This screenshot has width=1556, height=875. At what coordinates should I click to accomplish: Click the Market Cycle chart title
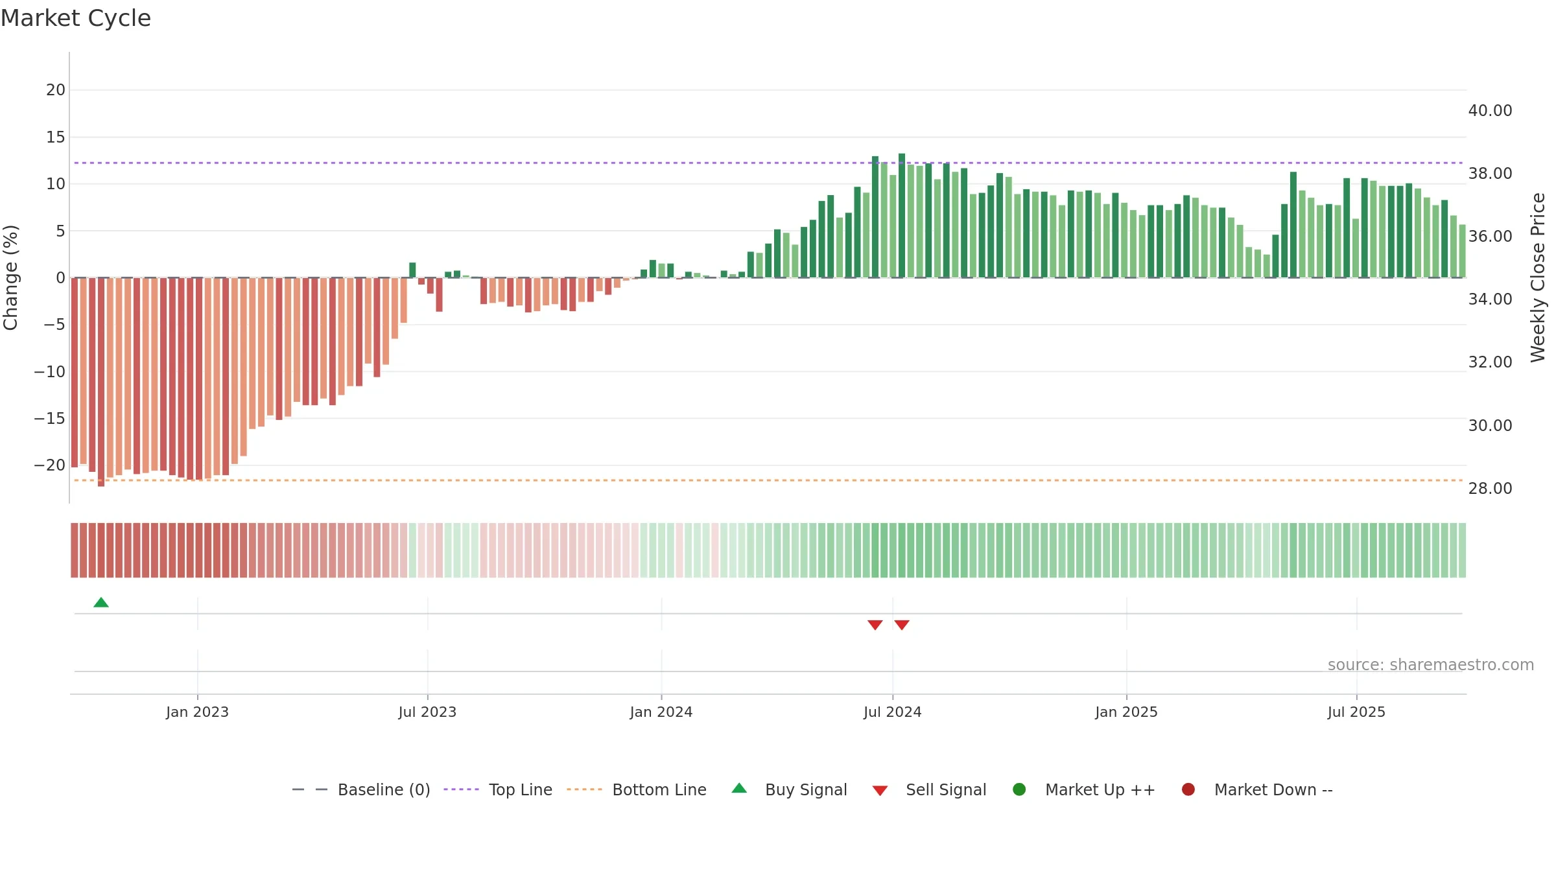(76, 18)
